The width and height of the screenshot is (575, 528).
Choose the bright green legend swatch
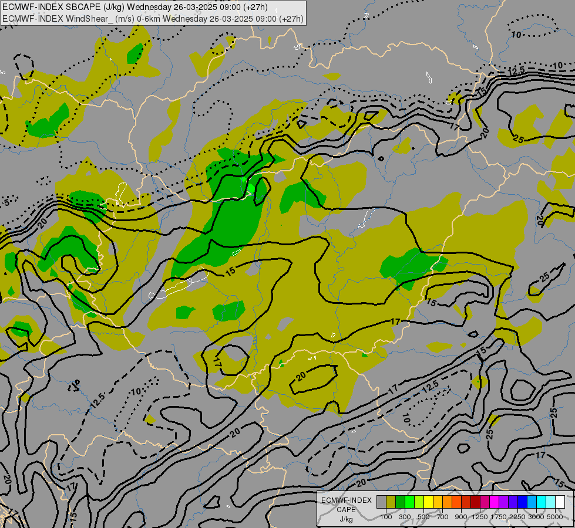click(x=409, y=502)
